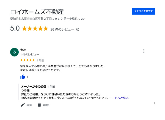Click the like count beside thumbs-up
Image resolution: width=165 pixels, height=120 pixels.
point(28,77)
